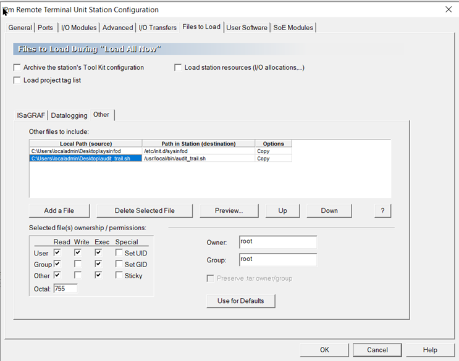Toggle the Set UID special checkbox
This screenshot has height=361, width=459.
119,253
